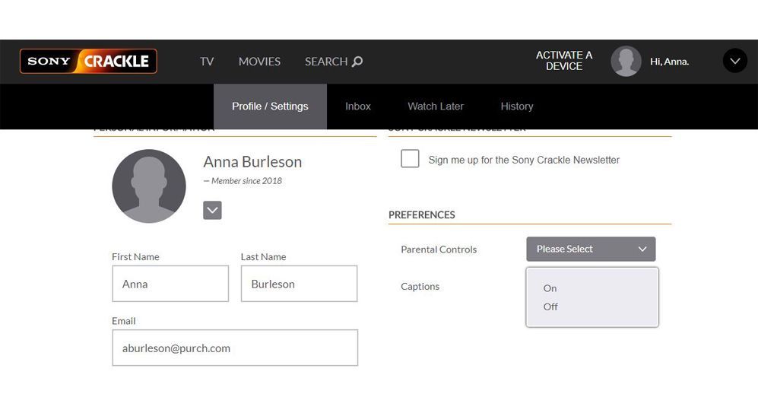Tick the Sony Crackle Newsletter checkbox
The image size is (758, 413).
410,159
